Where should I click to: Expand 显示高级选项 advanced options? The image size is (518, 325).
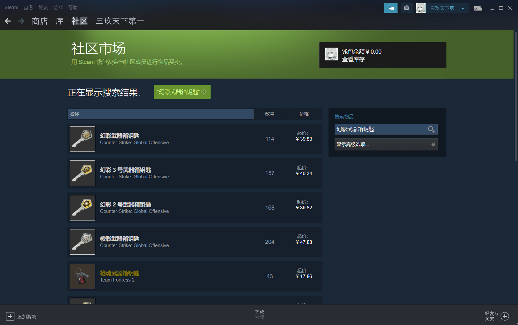(x=386, y=144)
